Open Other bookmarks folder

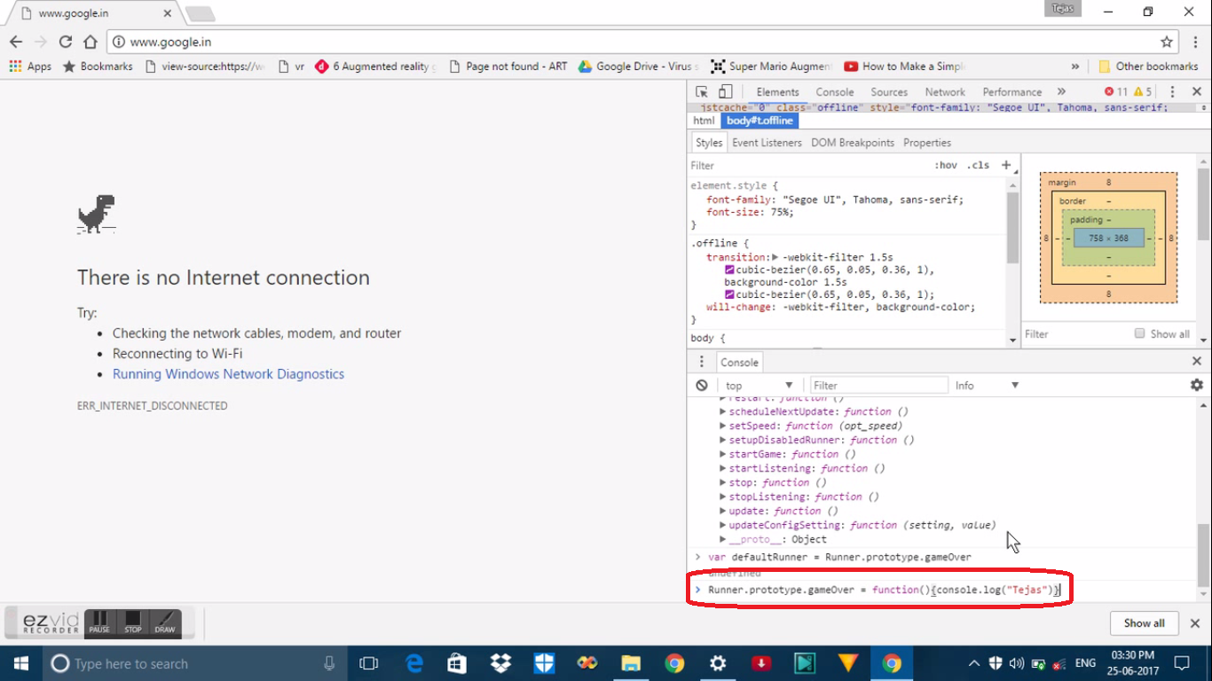(x=1148, y=67)
